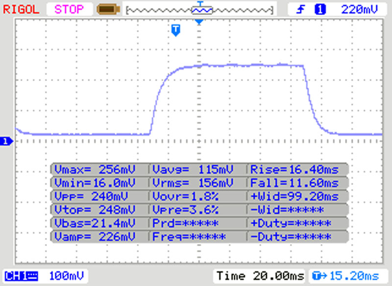This screenshot has height=286, width=392.
Task: Click the channel 1 ground level marker
Action: [6, 141]
